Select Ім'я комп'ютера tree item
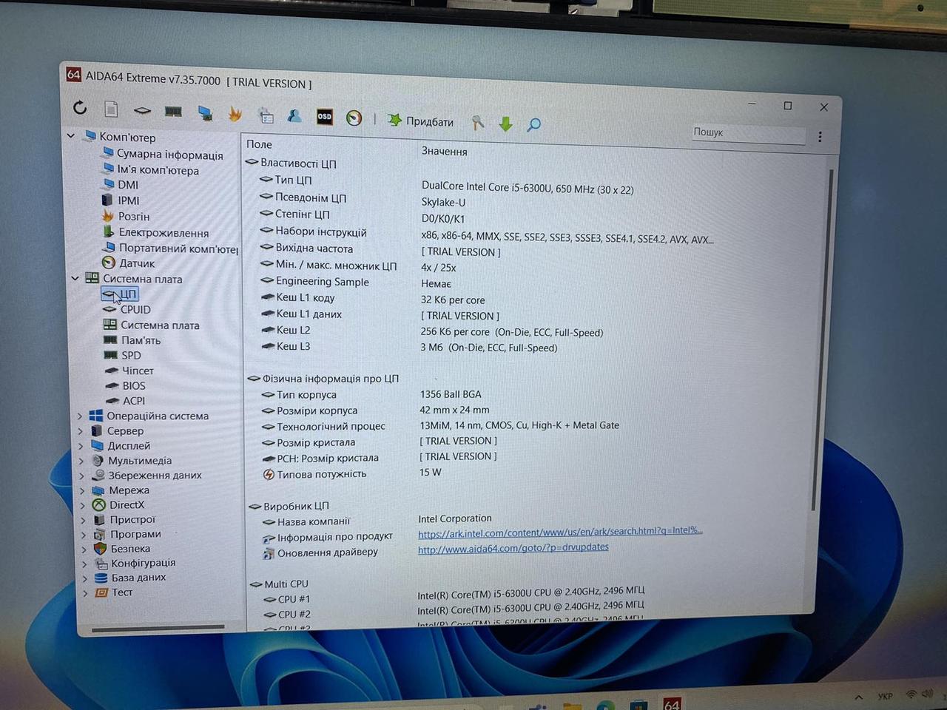Screen dimensions: 947x710 point(158,170)
